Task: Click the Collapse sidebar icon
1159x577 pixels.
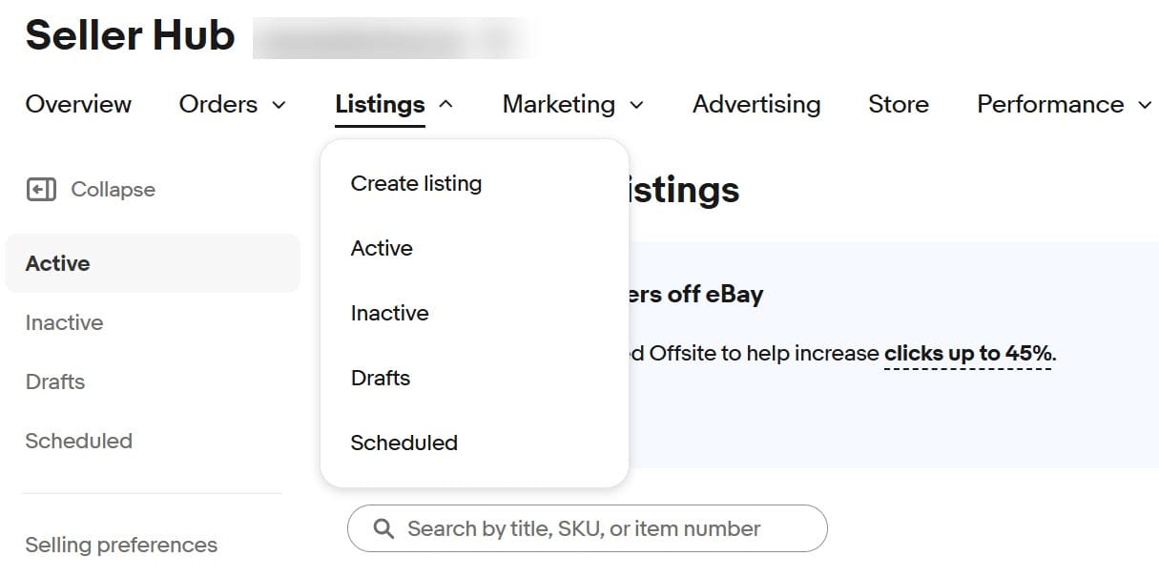Action: (x=41, y=190)
